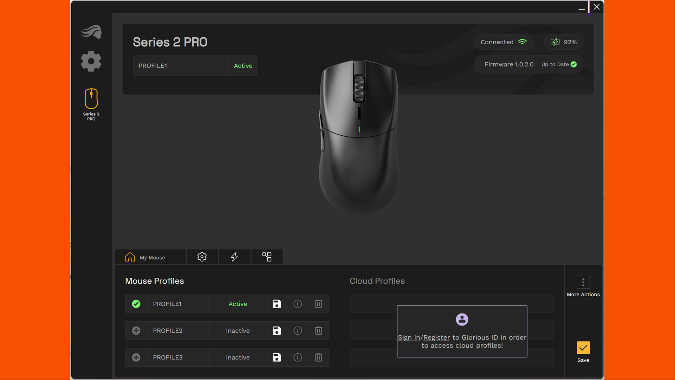Viewport: 675px width, 380px height.
Task: Click the Inactive status in PROFILE3 row
Action: (238, 357)
